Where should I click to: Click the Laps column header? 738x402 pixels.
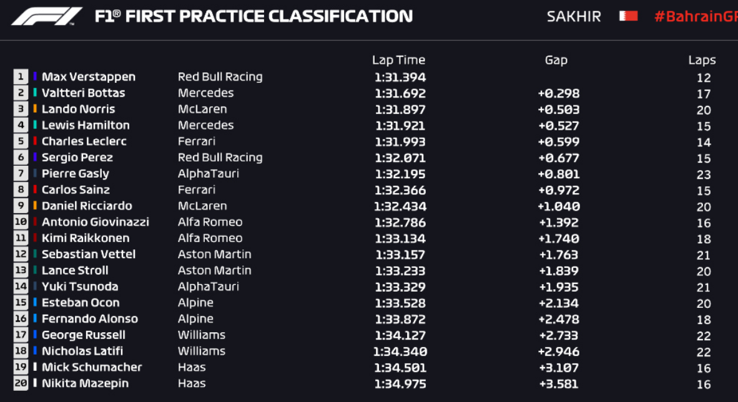tap(702, 60)
